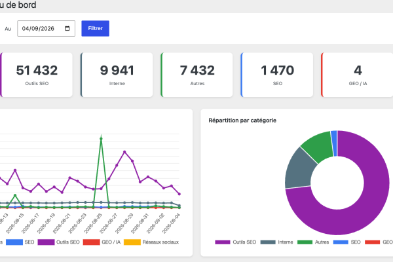Click the blue Filtrer button

[95, 29]
